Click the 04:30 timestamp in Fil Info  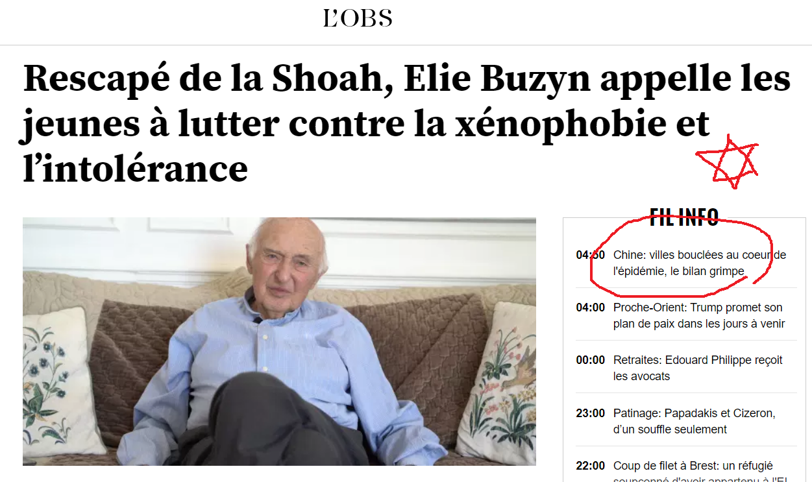590,255
